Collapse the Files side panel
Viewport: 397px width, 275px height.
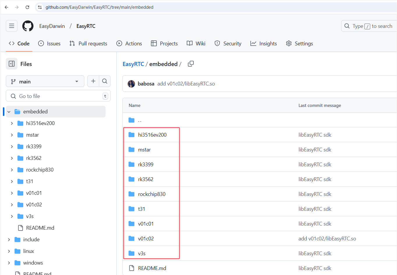pyautogui.click(x=12, y=64)
